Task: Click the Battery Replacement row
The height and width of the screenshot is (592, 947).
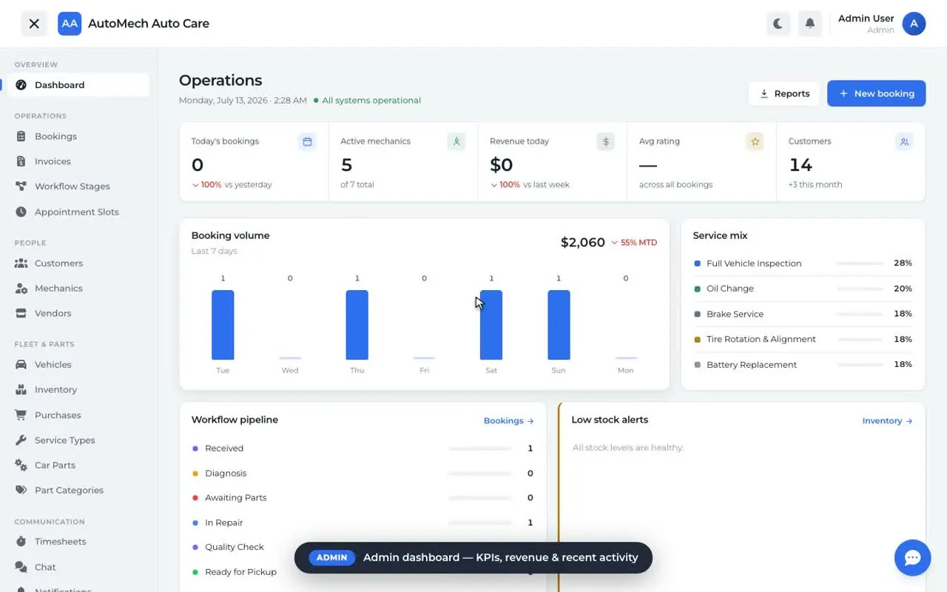Action: coord(803,364)
